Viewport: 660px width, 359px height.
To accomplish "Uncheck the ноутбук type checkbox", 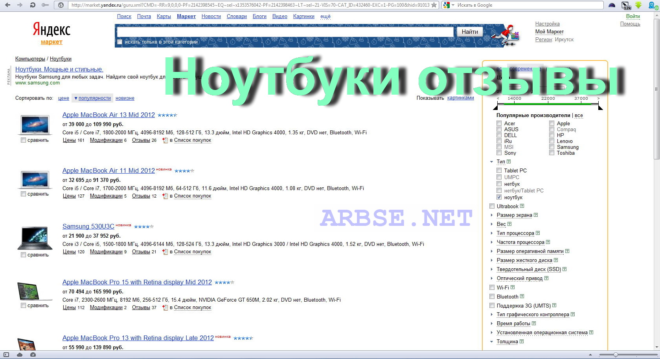I will click(x=499, y=197).
